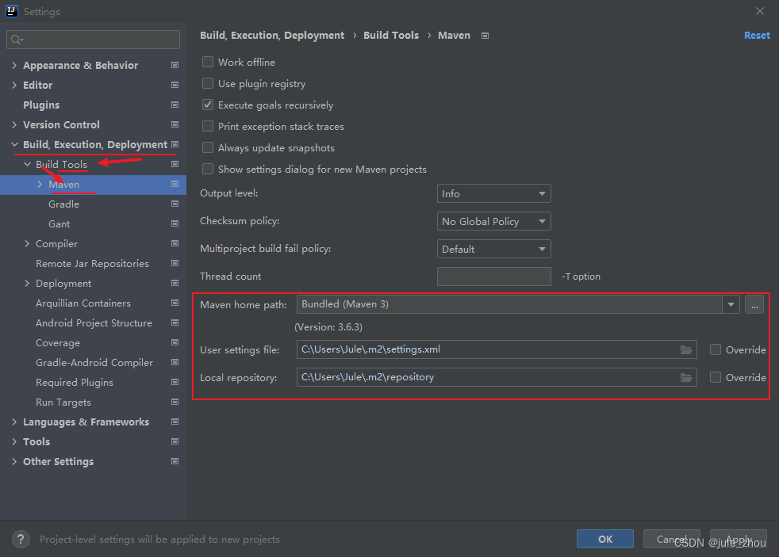This screenshot has height=557, width=779.
Task: Click project-level icon beside Run Targets
Action: [x=175, y=402]
